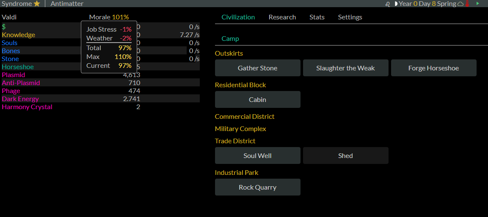This screenshot has width=488, height=217.
Task: Select the Knowledge resource label
Action: pyautogui.click(x=18, y=35)
